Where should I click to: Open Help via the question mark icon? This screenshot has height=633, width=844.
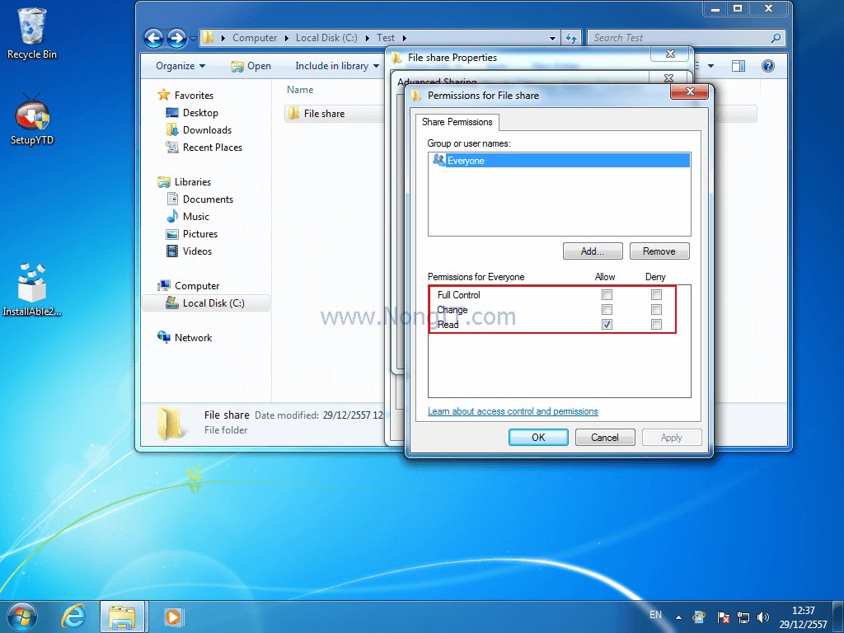(x=767, y=65)
